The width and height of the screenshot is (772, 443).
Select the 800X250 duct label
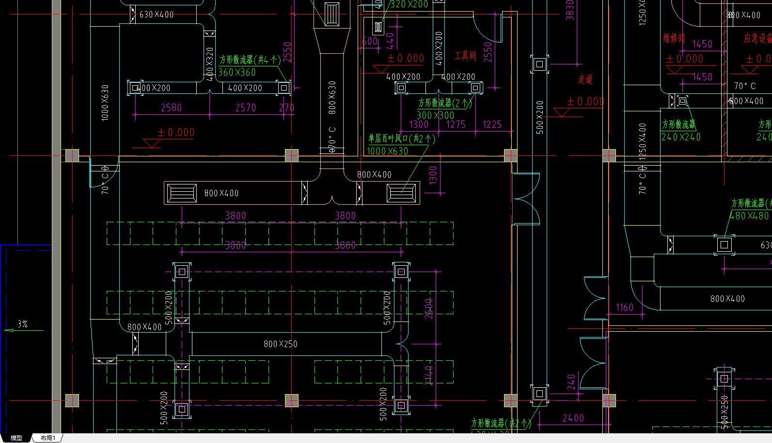point(280,344)
